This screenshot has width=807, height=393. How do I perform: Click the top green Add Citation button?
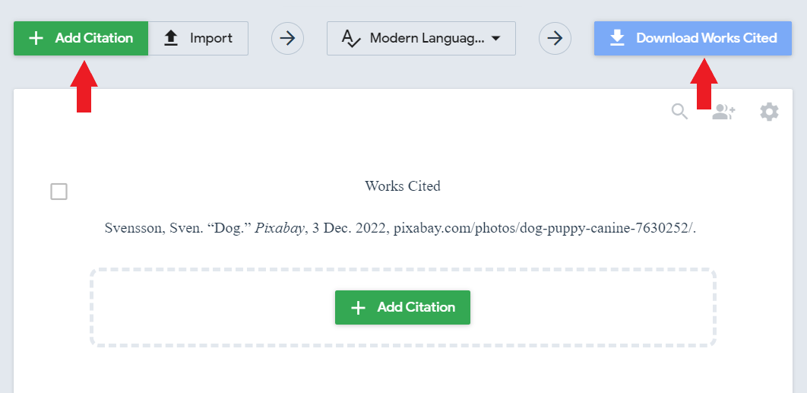81,38
